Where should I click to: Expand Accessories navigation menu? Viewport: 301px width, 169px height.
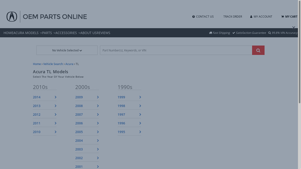pos(68,33)
